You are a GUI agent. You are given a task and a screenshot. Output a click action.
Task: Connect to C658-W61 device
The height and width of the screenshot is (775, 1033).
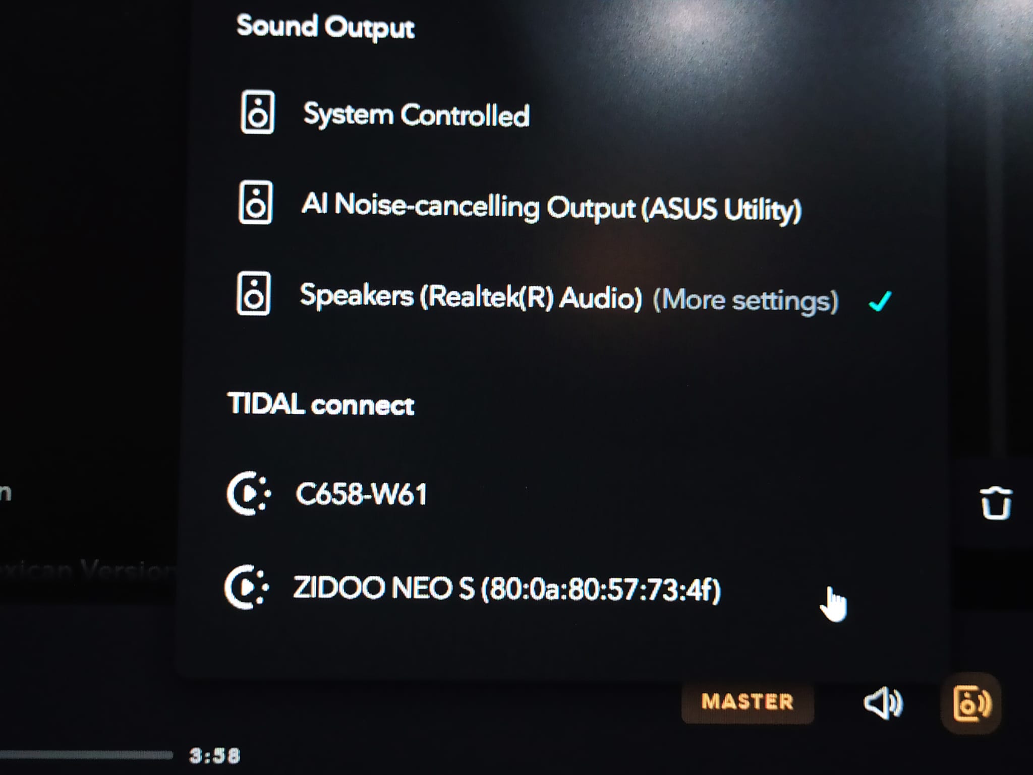point(361,494)
